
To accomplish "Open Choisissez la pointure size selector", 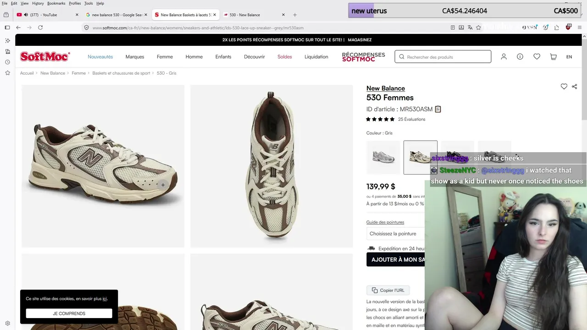I will 395,234.
